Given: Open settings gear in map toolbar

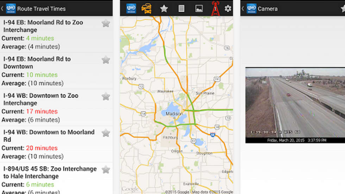Looking at the screenshot, I should tap(228, 8).
